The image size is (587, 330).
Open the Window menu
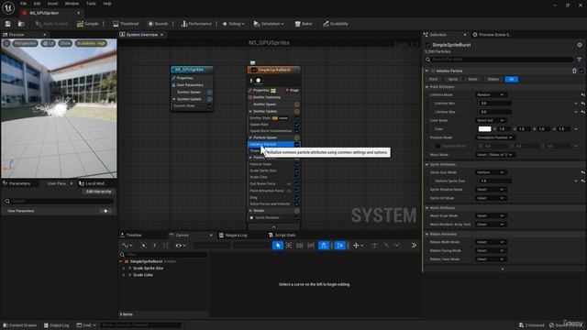pyautogui.click(x=72, y=4)
